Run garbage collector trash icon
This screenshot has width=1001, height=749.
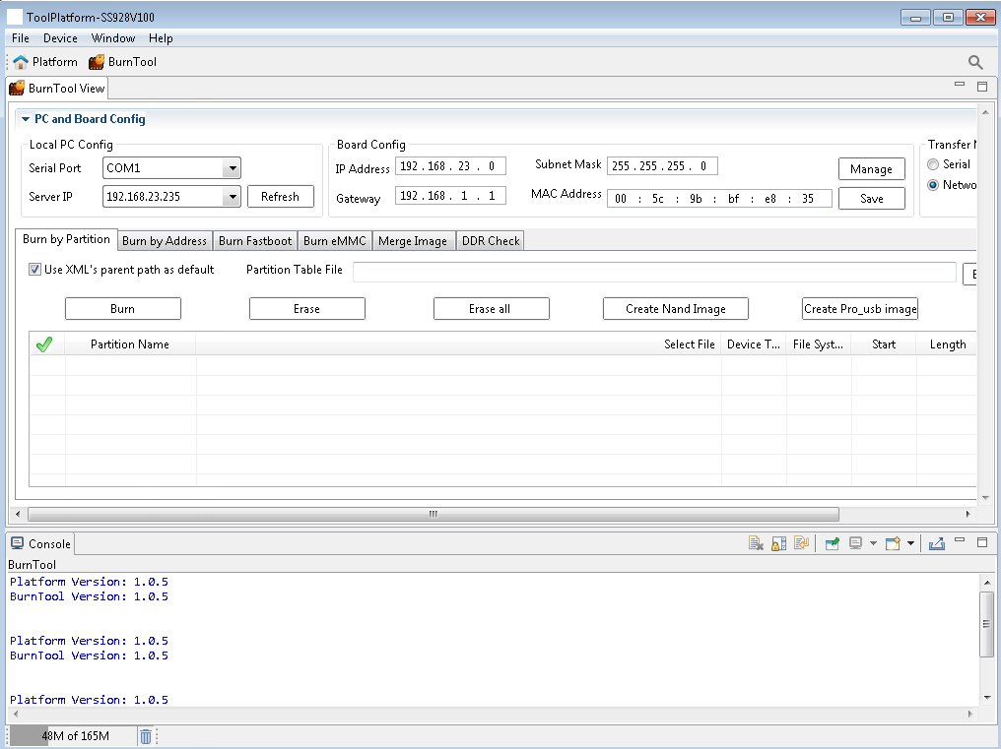click(146, 736)
